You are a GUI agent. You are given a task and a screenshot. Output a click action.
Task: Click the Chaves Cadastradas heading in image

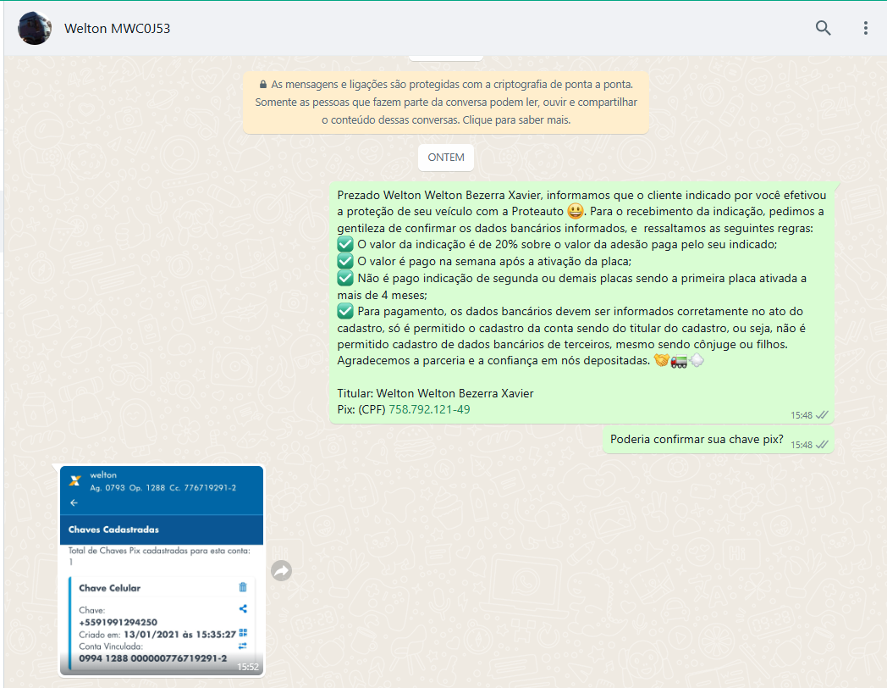pyautogui.click(x=113, y=530)
